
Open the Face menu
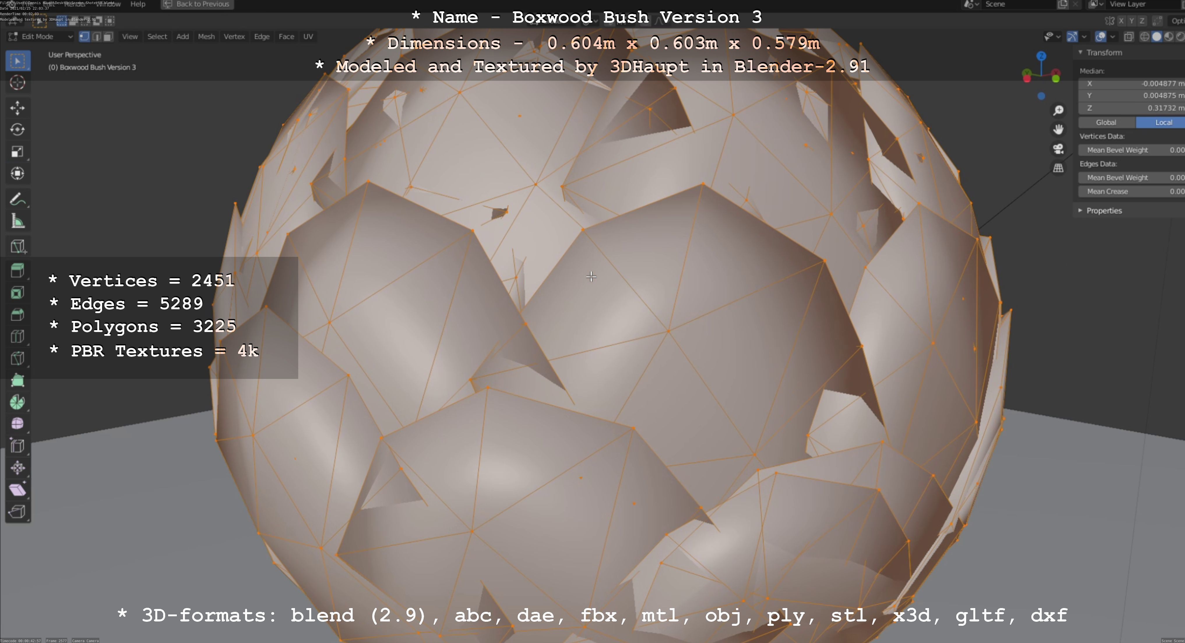[x=286, y=37]
